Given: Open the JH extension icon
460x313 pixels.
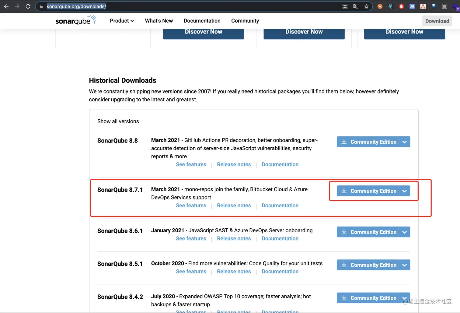Looking at the screenshot, I should tap(412, 6).
